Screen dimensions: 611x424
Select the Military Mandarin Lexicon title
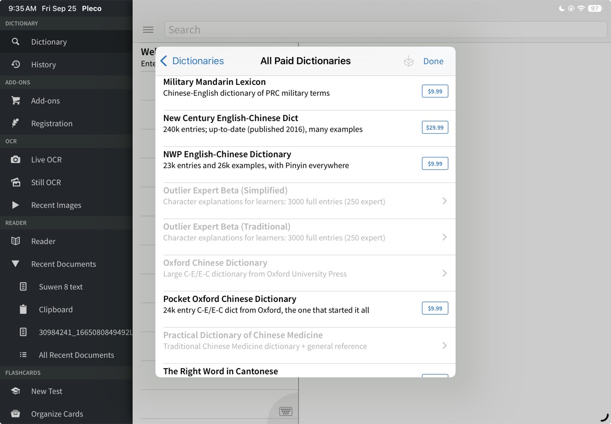point(214,82)
